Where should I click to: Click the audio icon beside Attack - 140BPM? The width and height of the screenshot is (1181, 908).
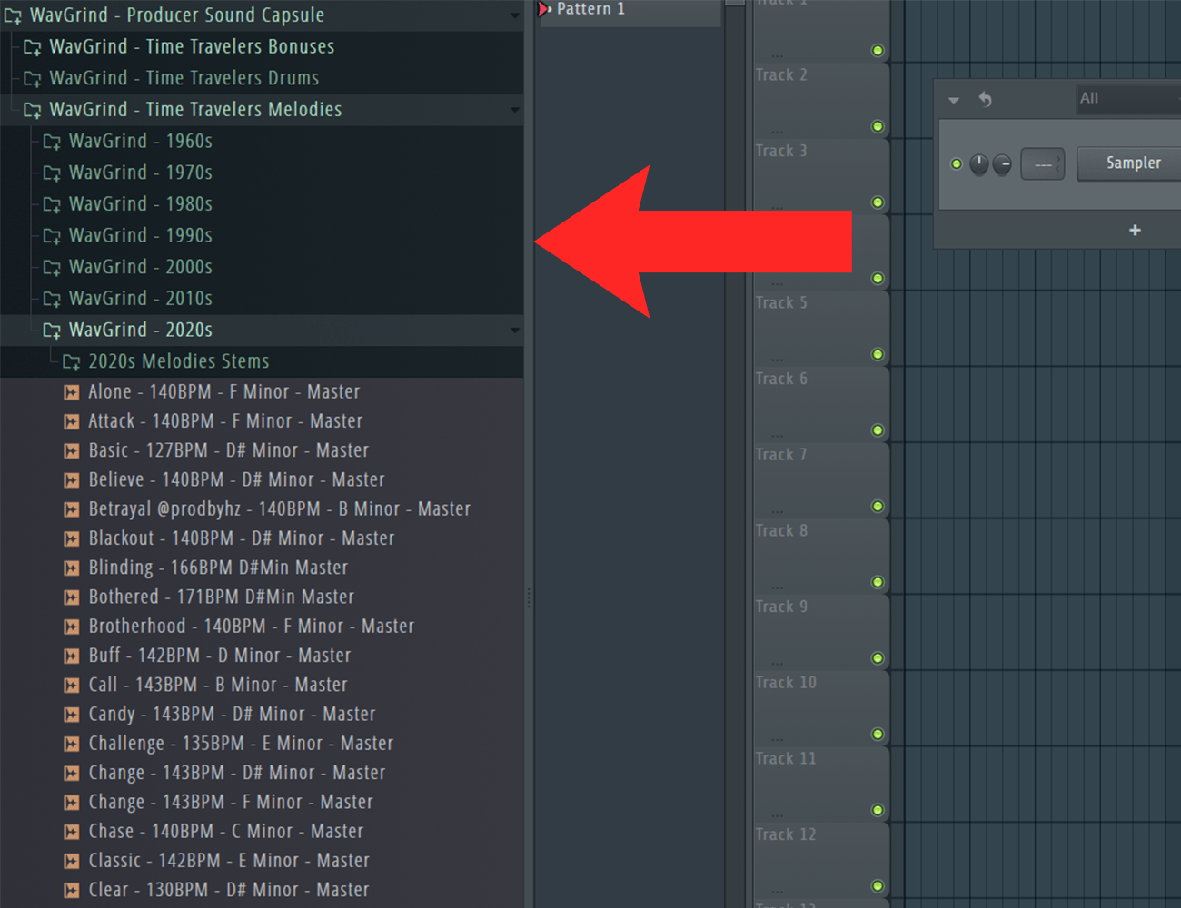coord(71,421)
